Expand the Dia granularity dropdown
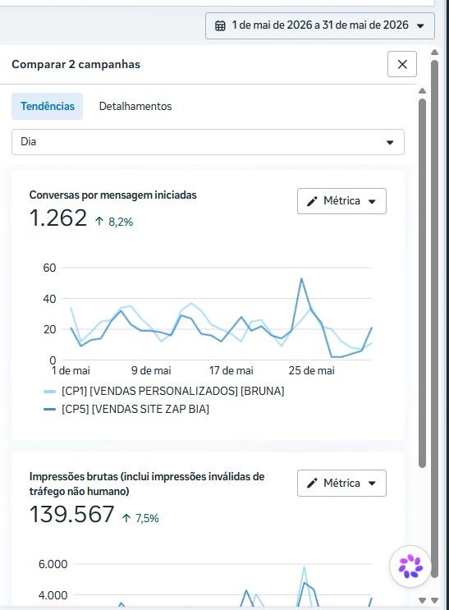This screenshot has width=449, height=610. (x=208, y=142)
